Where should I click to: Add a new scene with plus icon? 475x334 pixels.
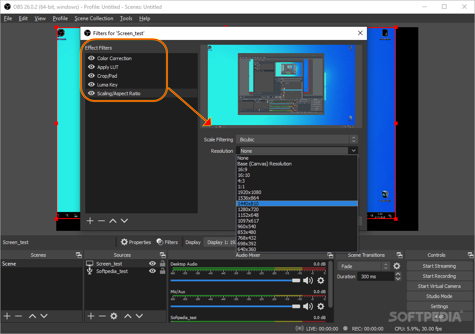tap(7, 316)
